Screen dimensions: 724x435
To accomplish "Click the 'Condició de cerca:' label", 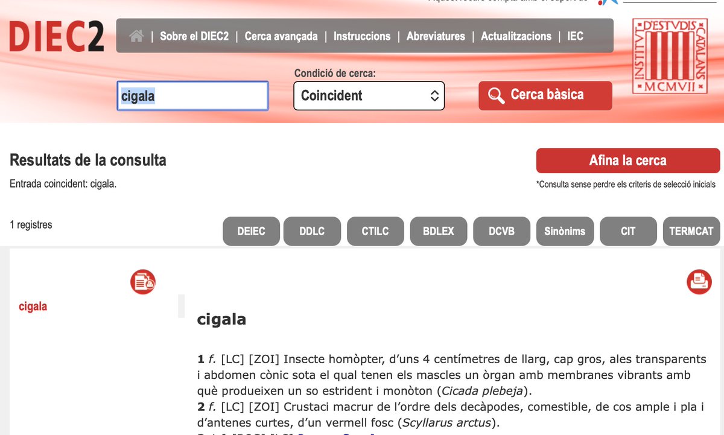I will tap(335, 74).
